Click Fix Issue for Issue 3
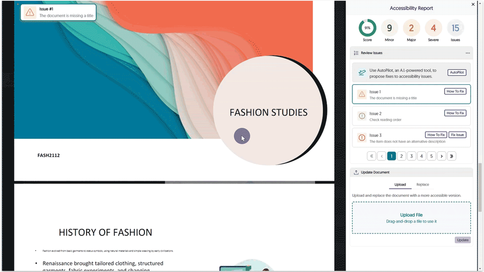The height and width of the screenshot is (272, 484). click(x=457, y=135)
